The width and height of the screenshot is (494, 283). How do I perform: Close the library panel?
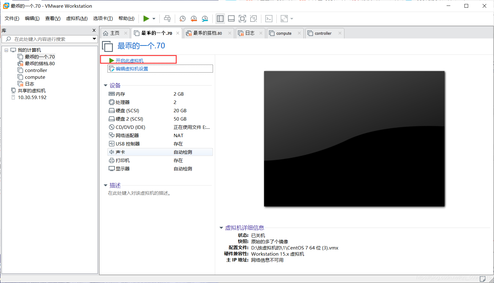click(94, 30)
